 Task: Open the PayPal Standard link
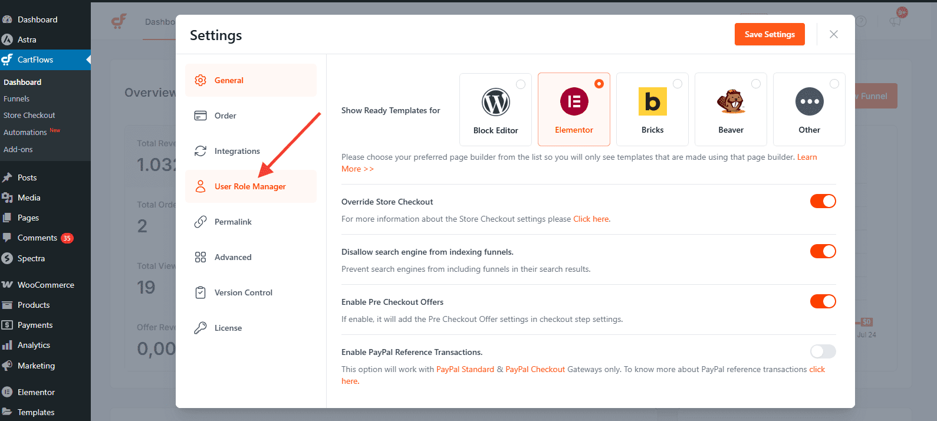click(465, 369)
